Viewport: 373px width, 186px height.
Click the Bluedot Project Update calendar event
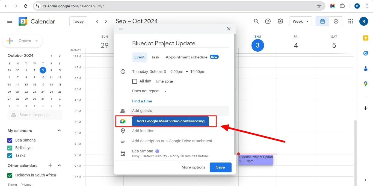[256, 160]
